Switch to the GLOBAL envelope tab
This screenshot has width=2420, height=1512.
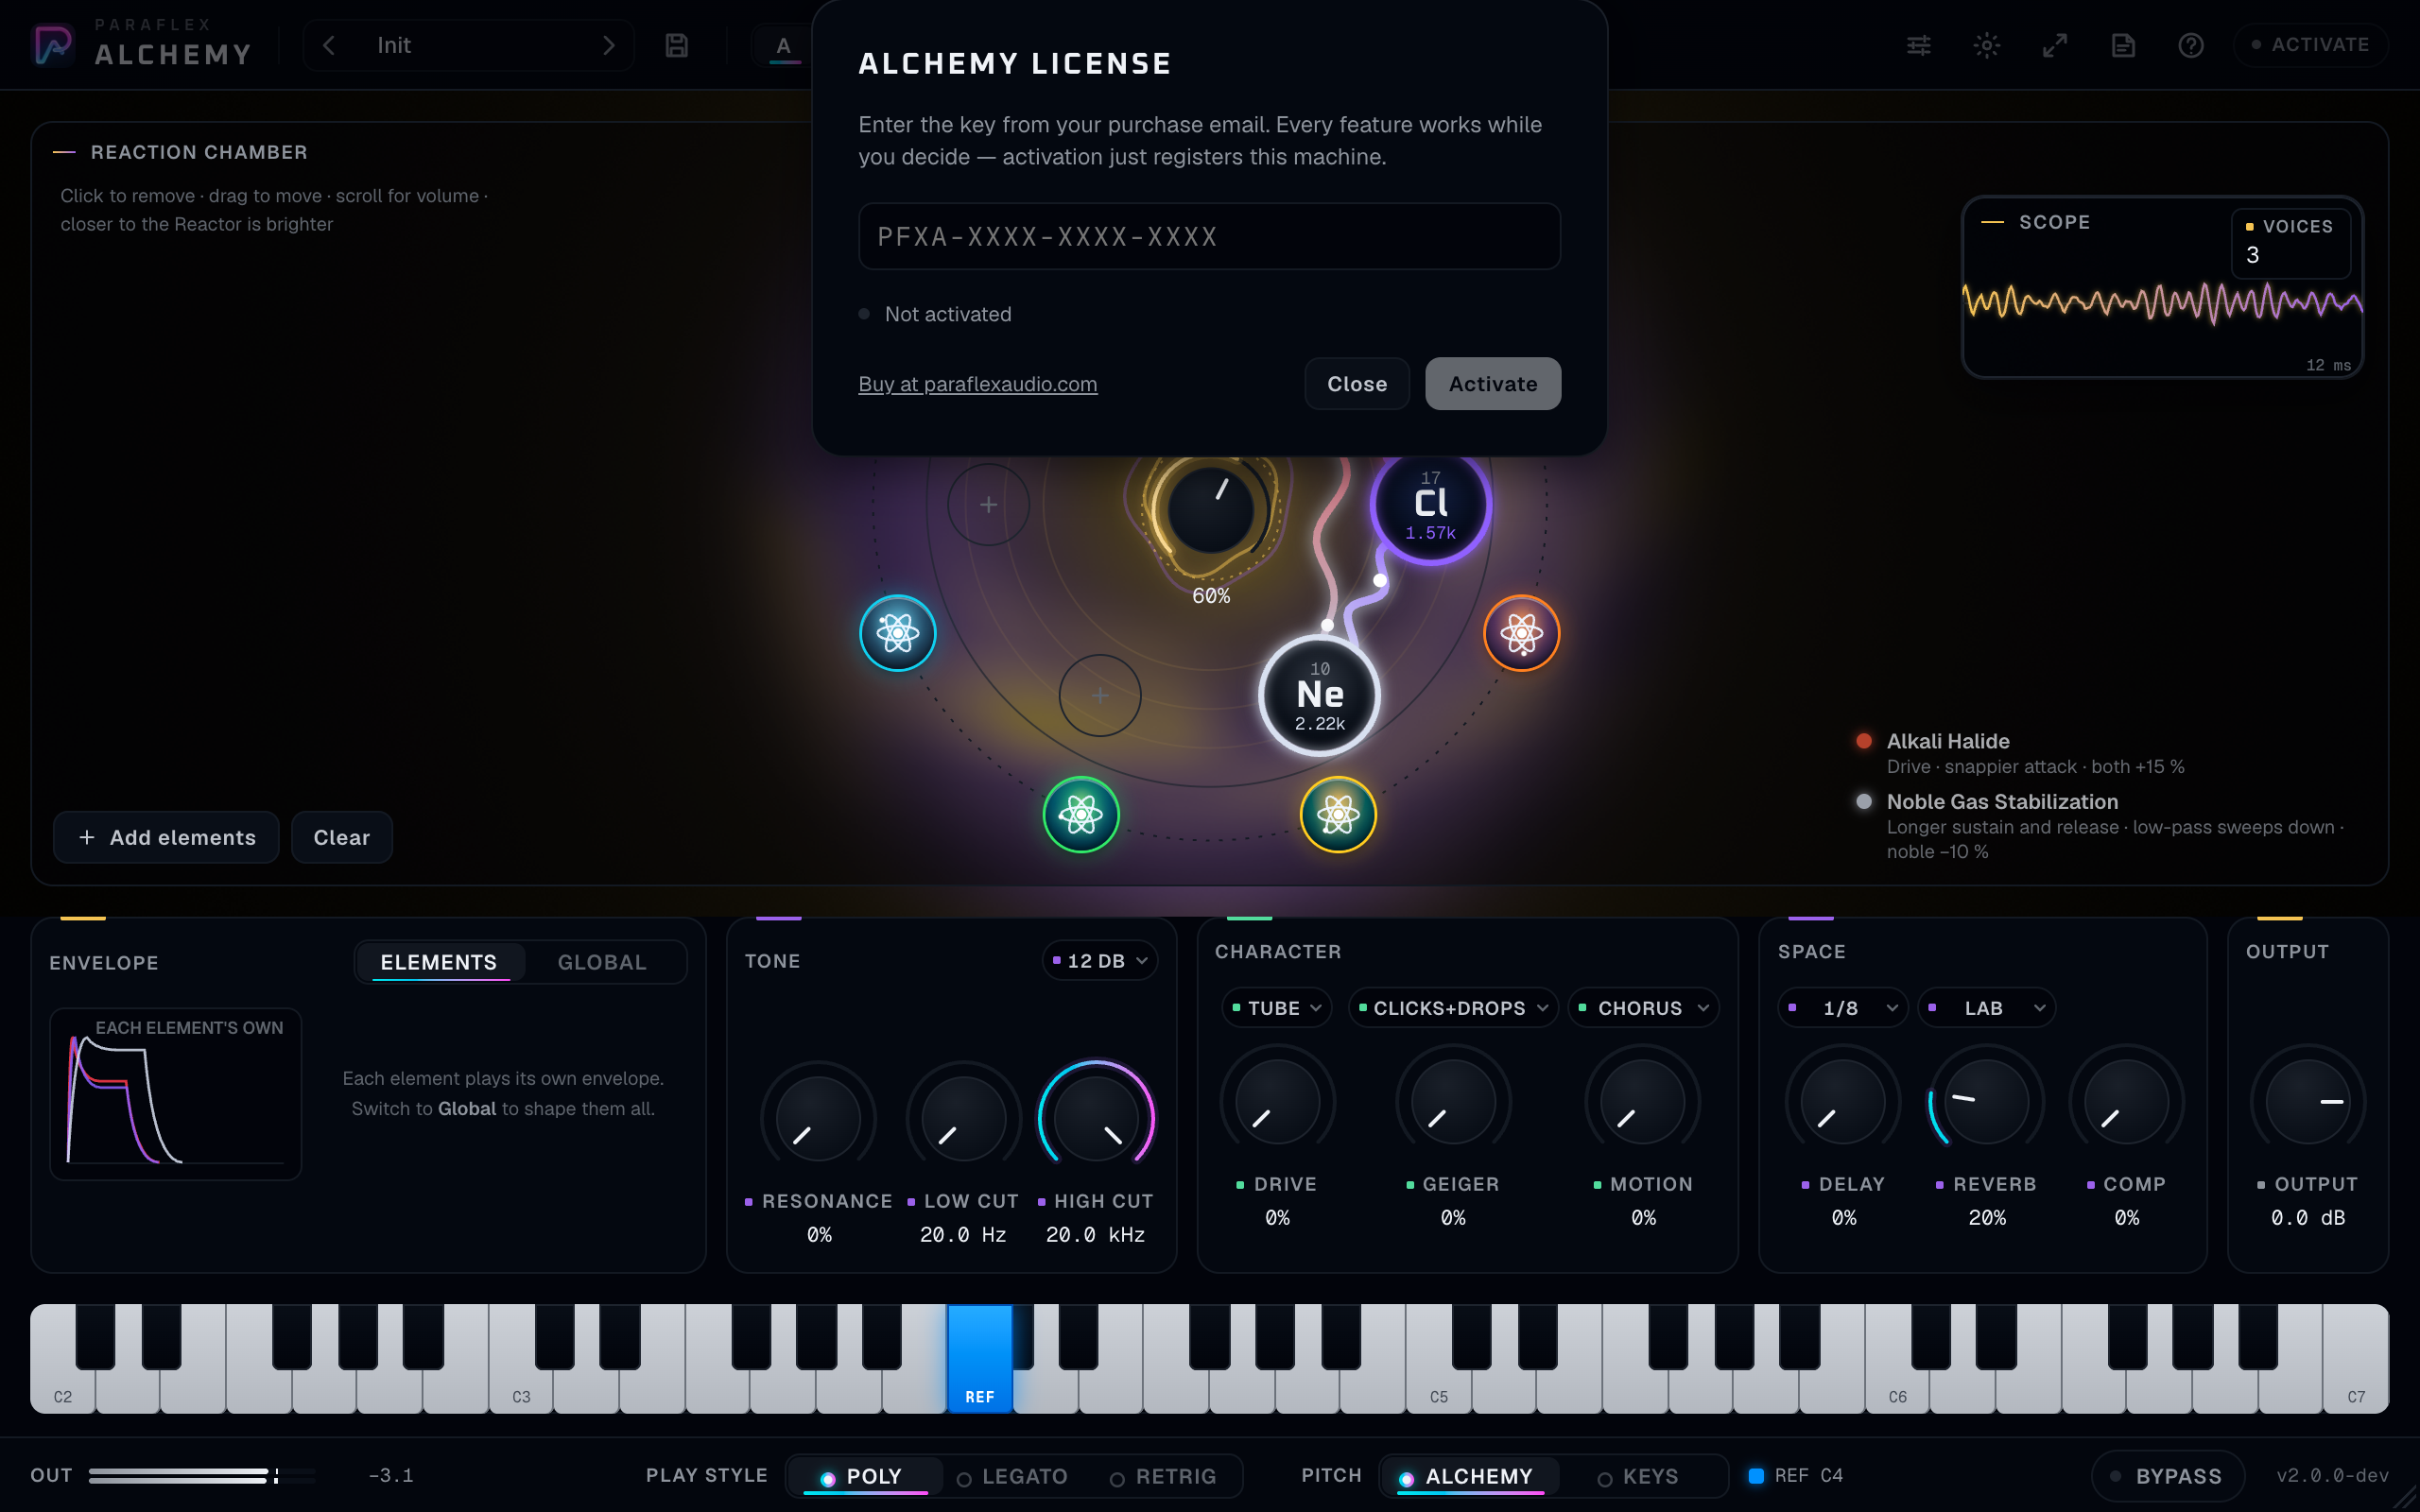pyautogui.click(x=602, y=962)
